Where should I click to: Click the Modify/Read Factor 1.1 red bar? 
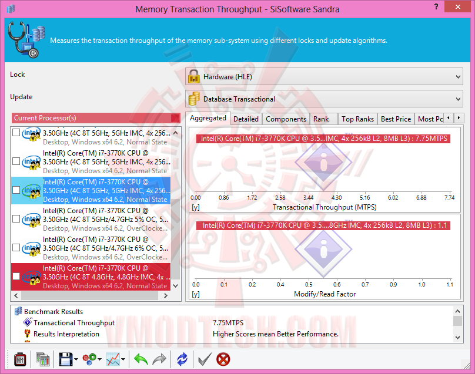pyautogui.click(x=323, y=225)
